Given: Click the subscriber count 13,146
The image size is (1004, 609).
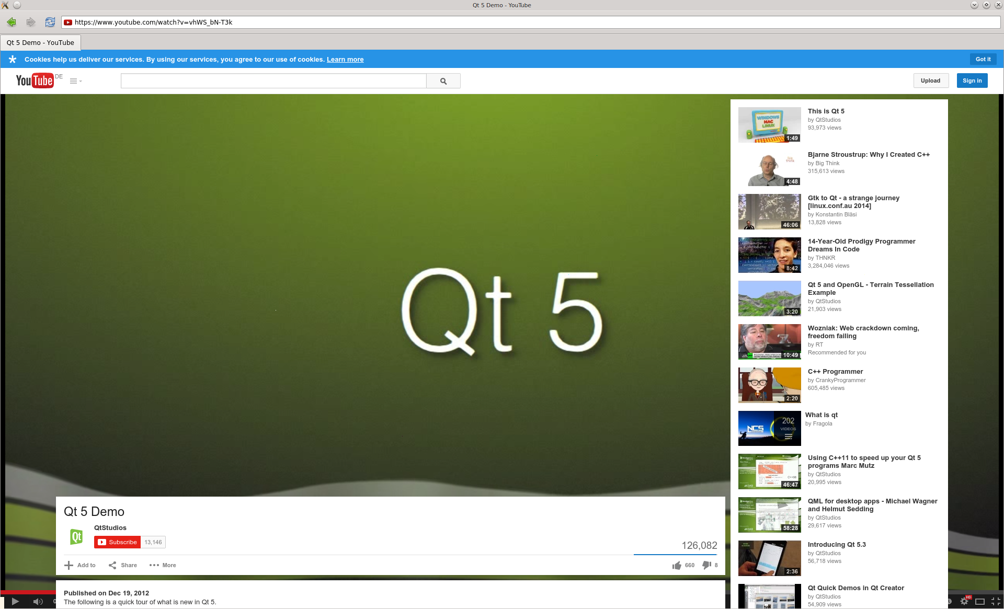Looking at the screenshot, I should tap(153, 542).
